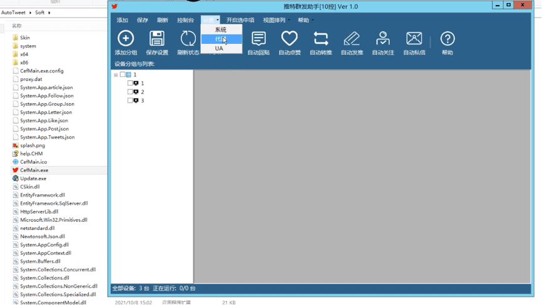
Task: Select System.App.Tweets.json file
Action: [x=47, y=137]
